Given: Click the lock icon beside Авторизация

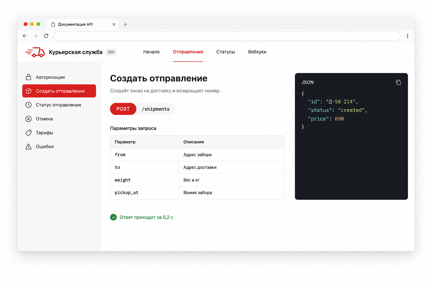Looking at the screenshot, I should 28,77.
